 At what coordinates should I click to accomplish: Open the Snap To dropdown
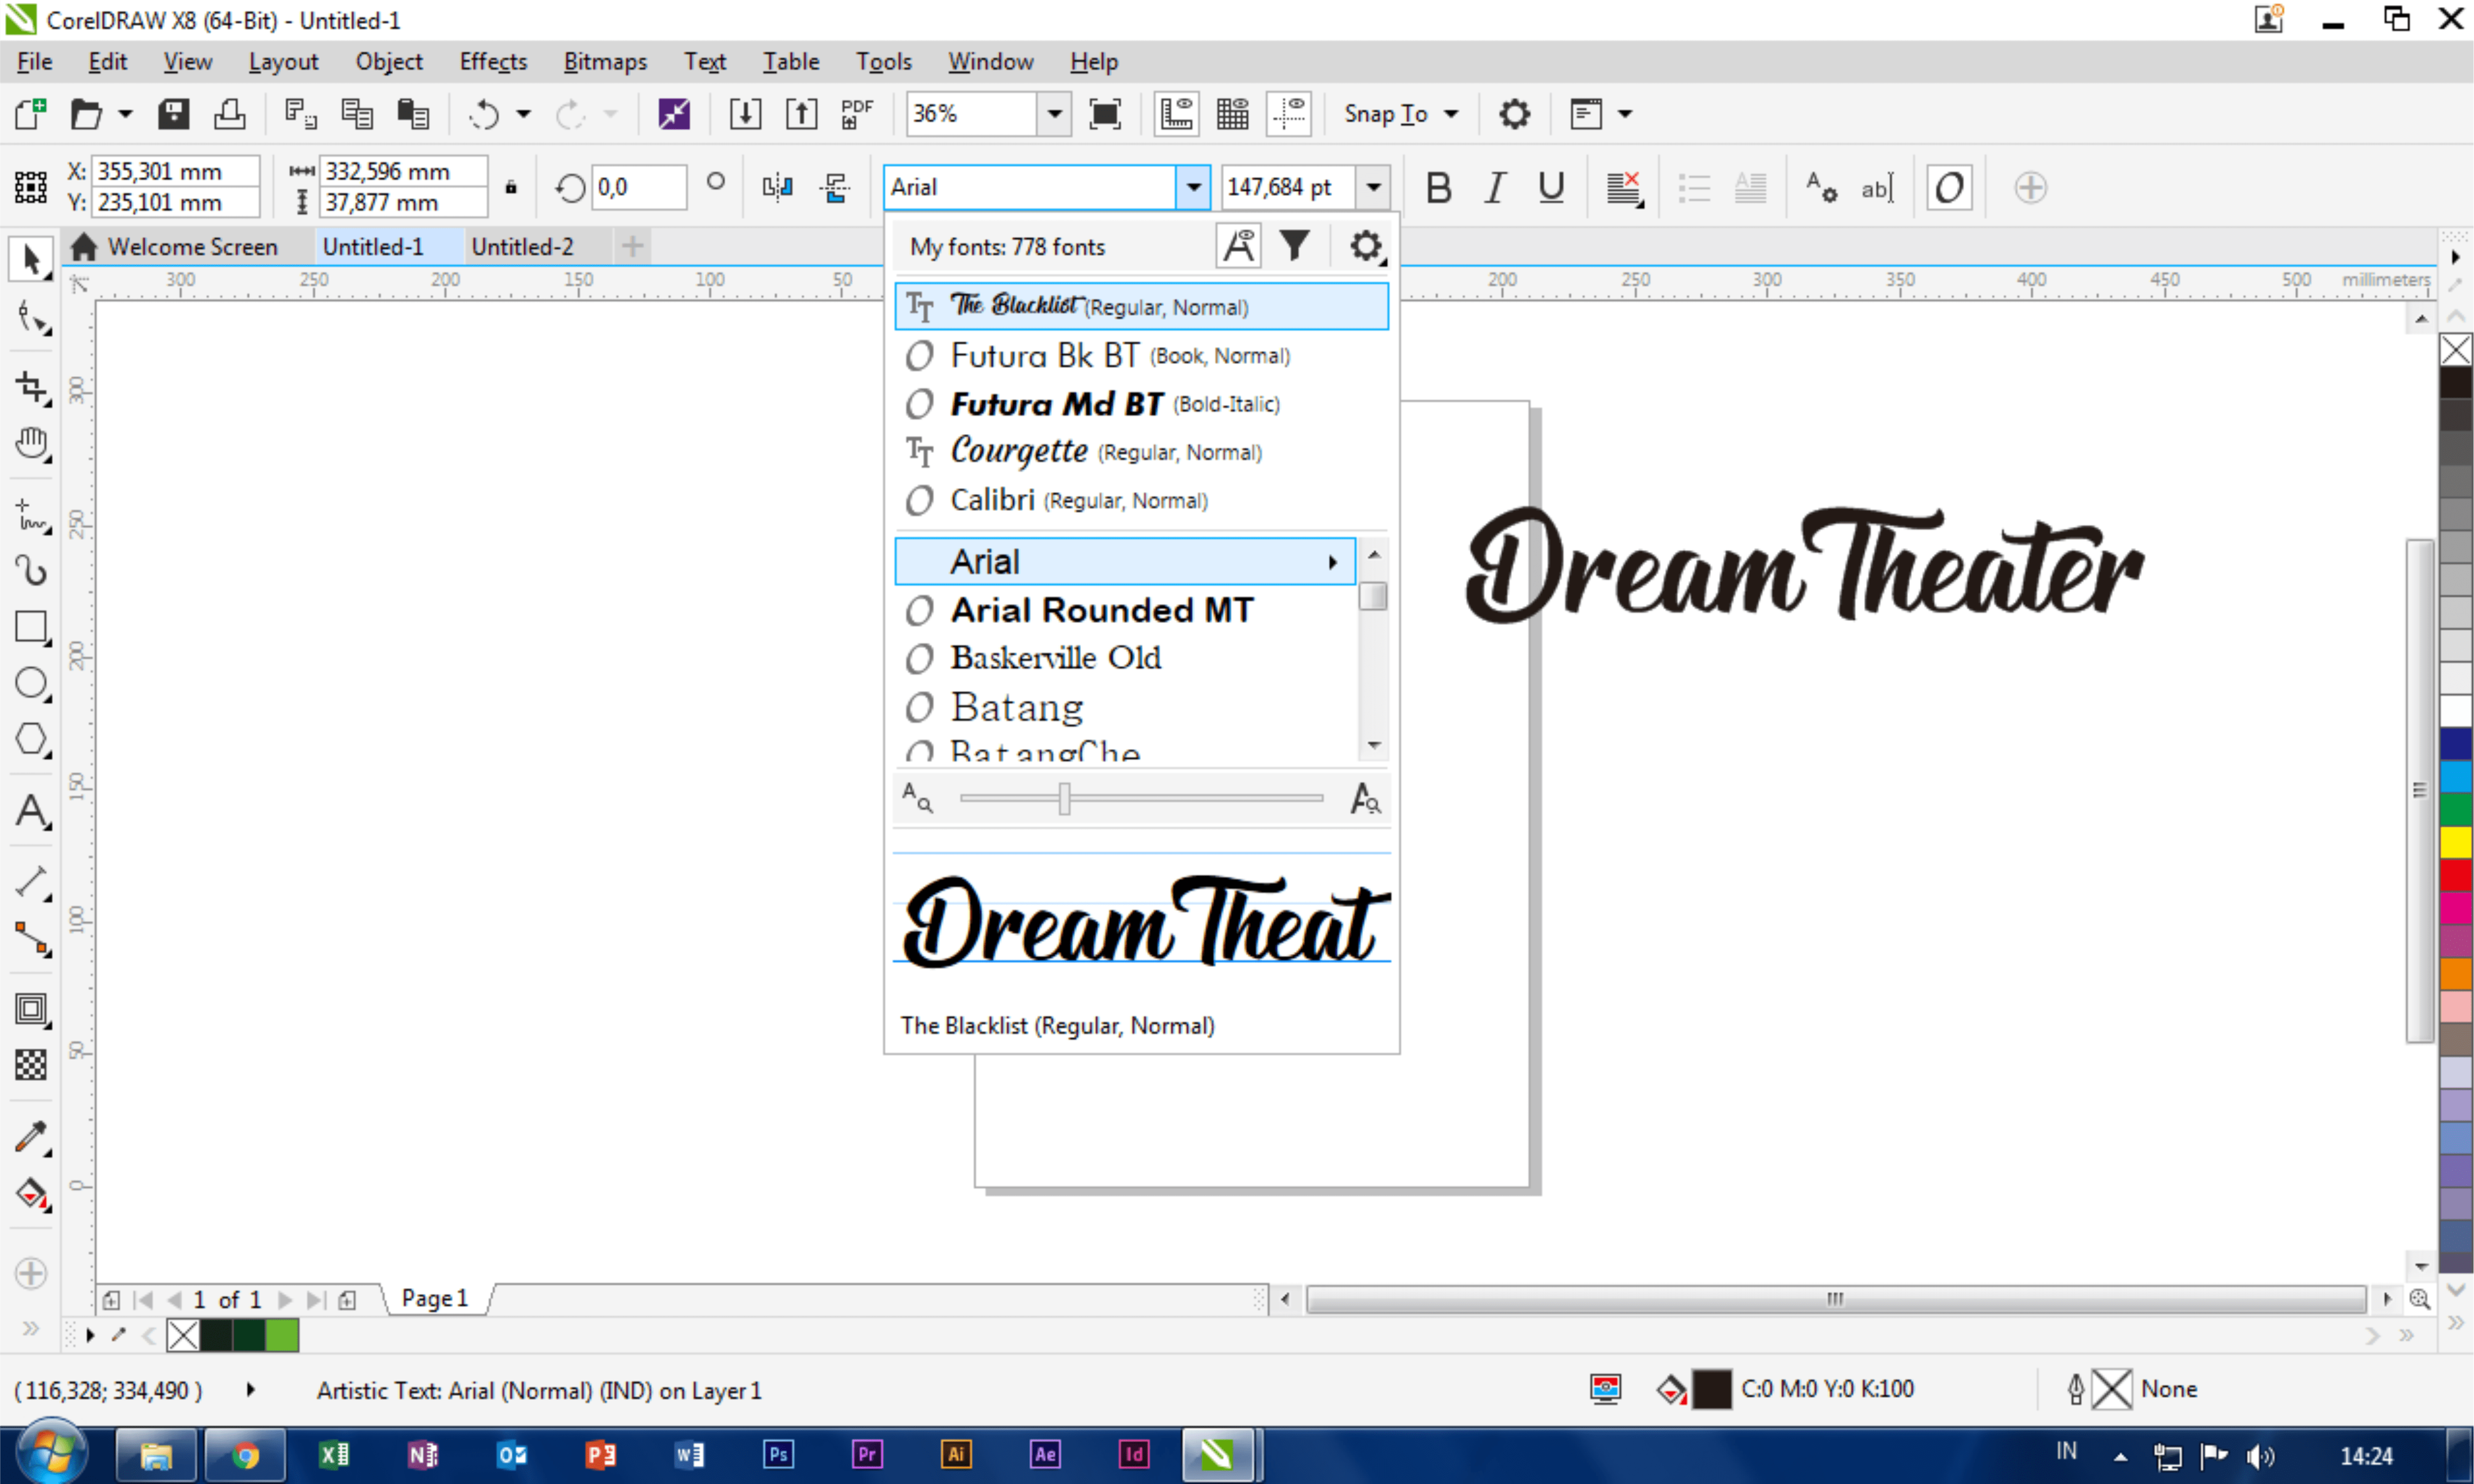tap(1400, 114)
